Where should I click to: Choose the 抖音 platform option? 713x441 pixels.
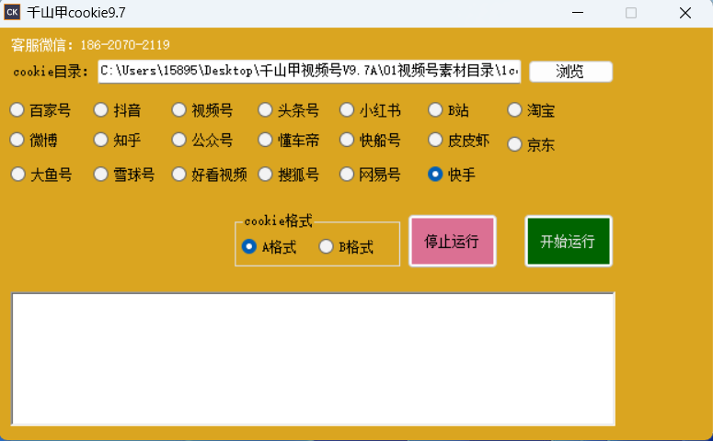point(101,110)
